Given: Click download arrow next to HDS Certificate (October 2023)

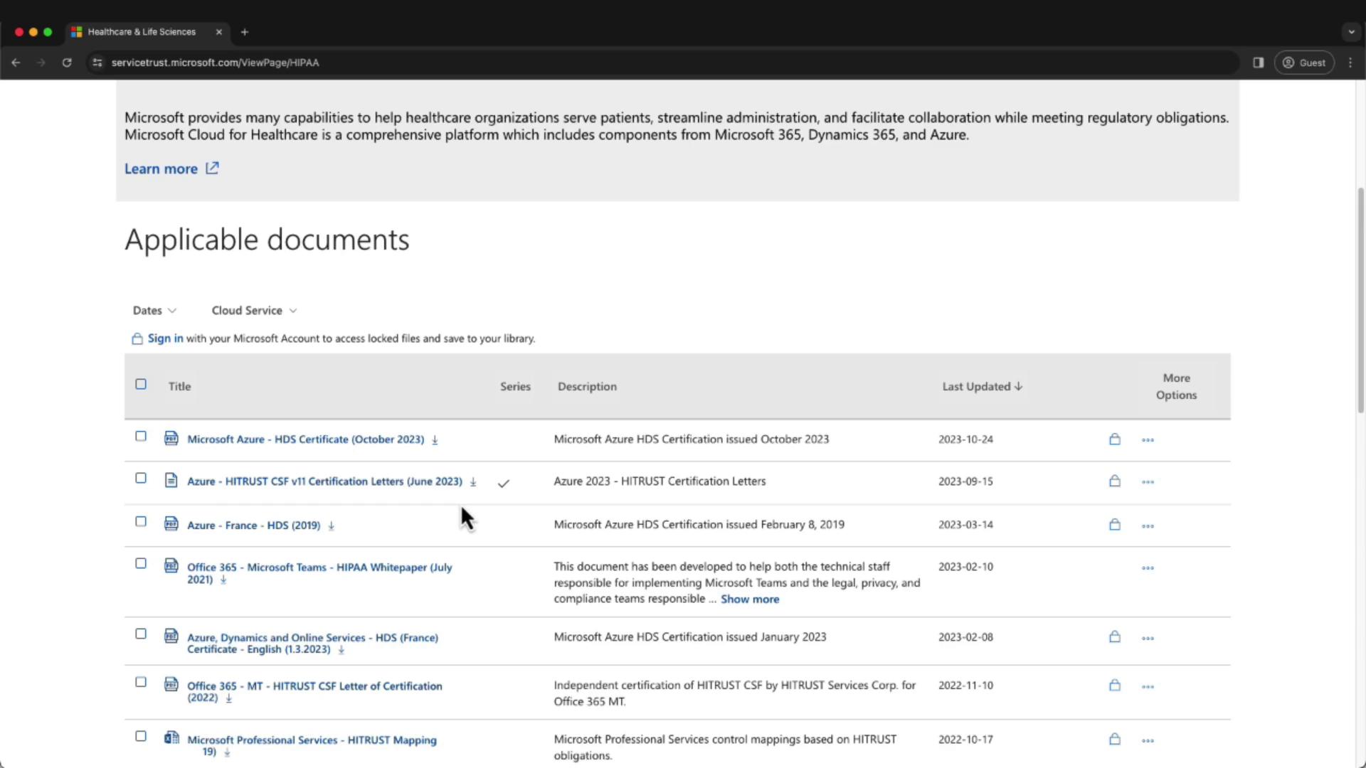Looking at the screenshot, I should tap(435, 440).
